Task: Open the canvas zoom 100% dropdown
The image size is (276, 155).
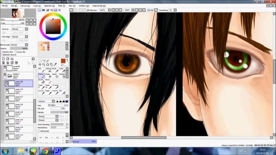Action: (109, 10)
